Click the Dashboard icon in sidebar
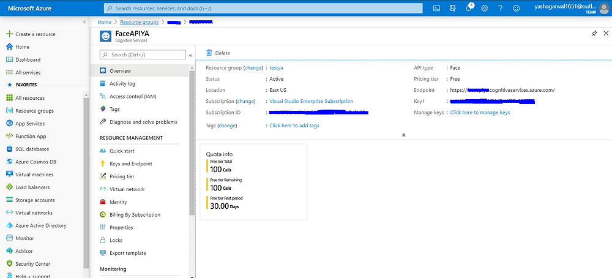Viewport: 612px width, 278px height. pyautogui.click(x=10, y=60)
